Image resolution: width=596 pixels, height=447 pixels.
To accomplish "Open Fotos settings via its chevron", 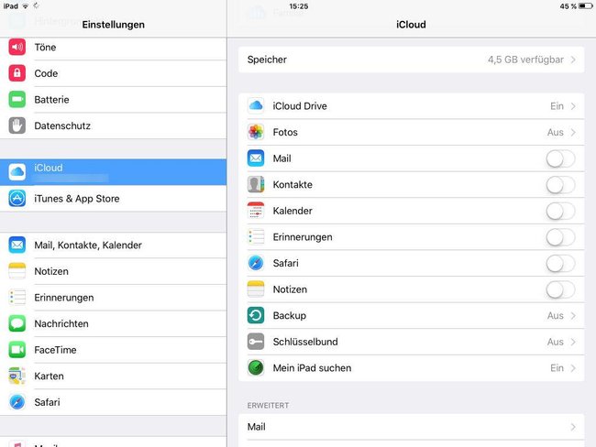I will [x=573, y=133].
